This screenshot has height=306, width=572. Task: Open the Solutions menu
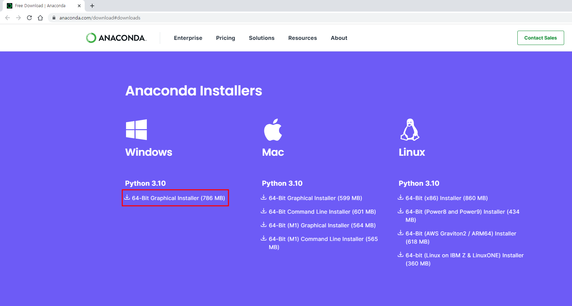click(x=262, y=38)
